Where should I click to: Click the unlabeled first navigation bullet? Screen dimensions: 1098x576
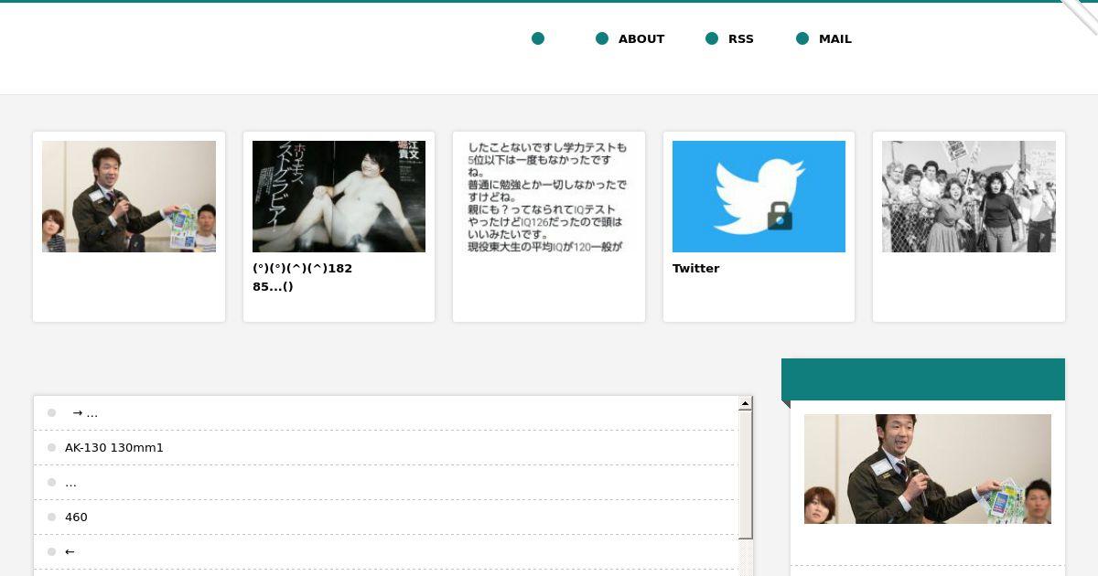(538, 38)
